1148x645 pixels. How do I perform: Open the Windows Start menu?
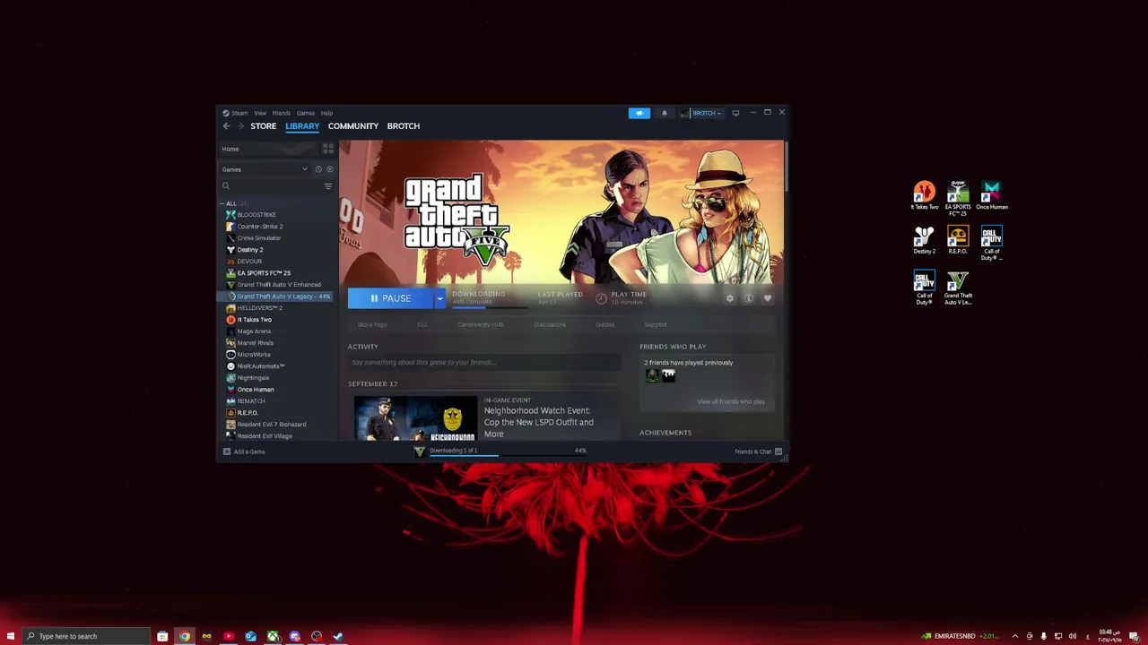pos(11,636)
